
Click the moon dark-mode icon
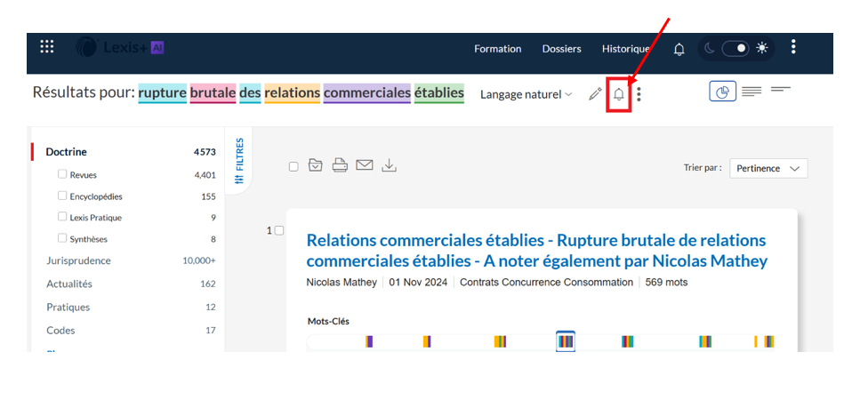point(709,49)
